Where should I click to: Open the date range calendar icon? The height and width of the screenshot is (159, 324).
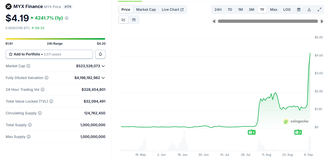(x=299, y=9)
